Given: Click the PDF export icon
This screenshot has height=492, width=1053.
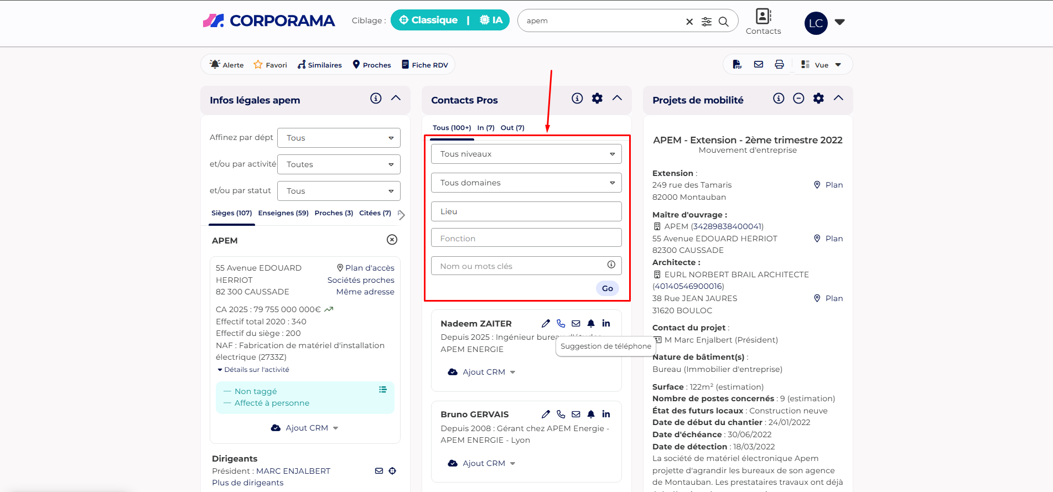Looking at the screenshot, I should [737, 65].
